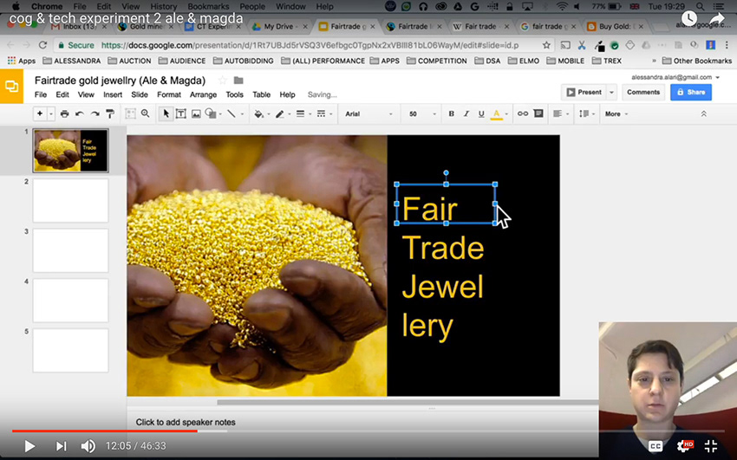Image resolution: width=737 pixels, height=460 pixels.
Task: Open the Arial font family dropdown
Action: 368,113
